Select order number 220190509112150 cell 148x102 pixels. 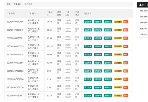pyautogui.click(x=15, y=22)
